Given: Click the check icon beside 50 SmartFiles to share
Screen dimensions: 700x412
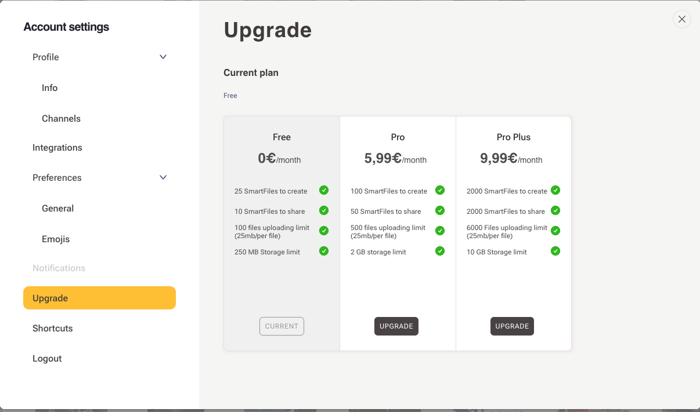Looking at the screenshot, I should (x=440, y=210).
